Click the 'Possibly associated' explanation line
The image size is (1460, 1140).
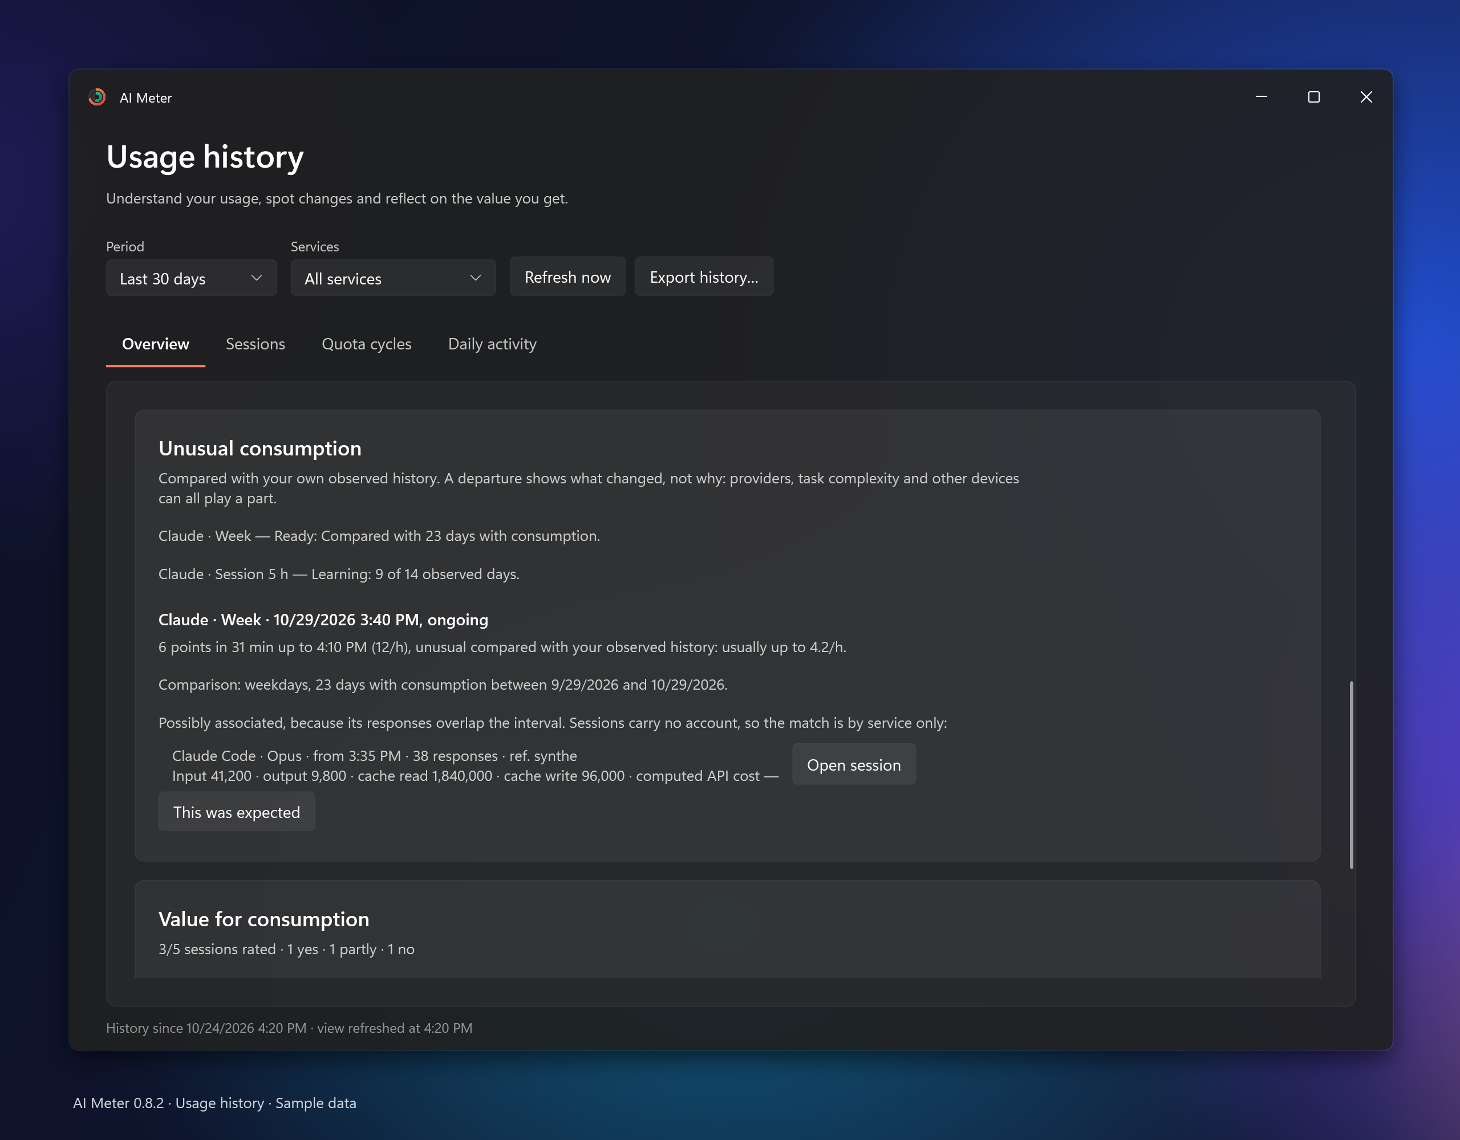553,722
